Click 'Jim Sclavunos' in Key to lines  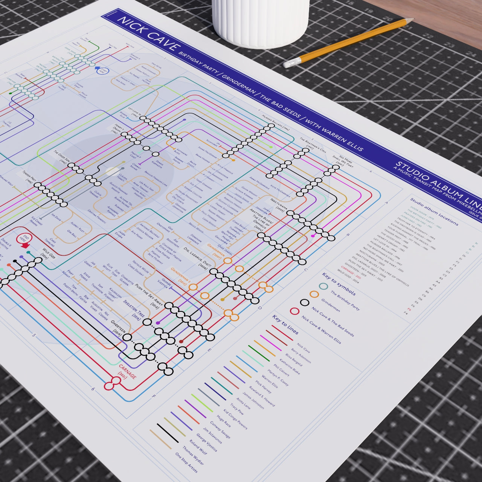212,436
